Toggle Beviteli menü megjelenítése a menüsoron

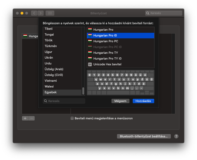[72, 118]
